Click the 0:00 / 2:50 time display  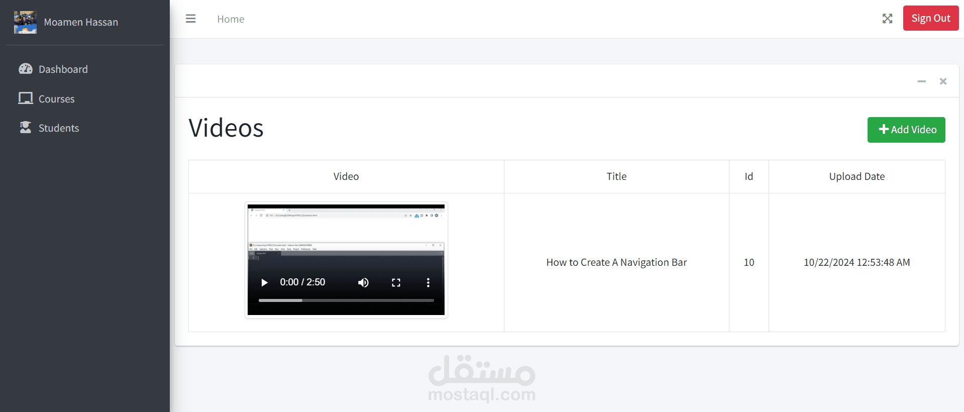click(302, 282)
